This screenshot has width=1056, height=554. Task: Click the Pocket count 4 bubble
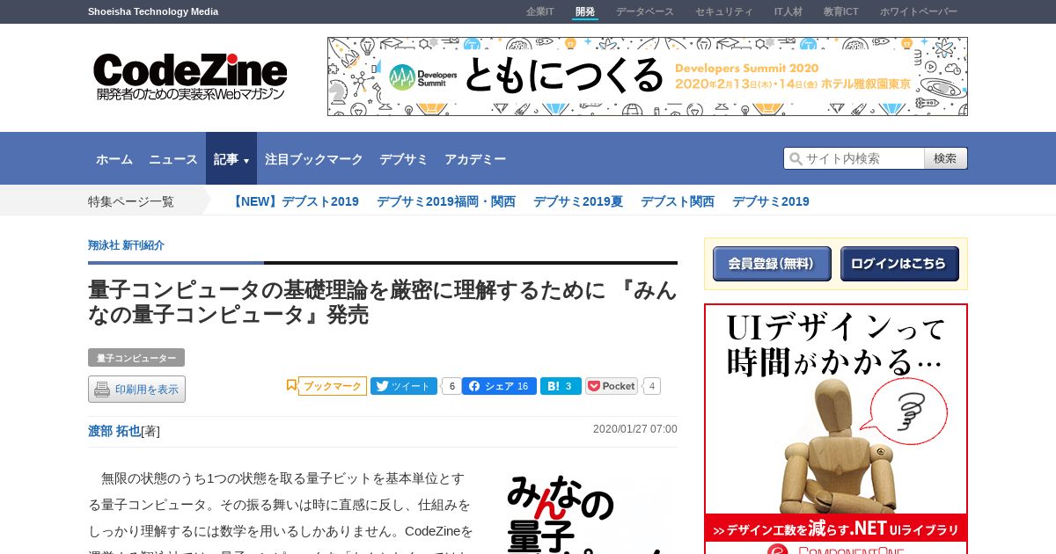[x=651, y=386]
